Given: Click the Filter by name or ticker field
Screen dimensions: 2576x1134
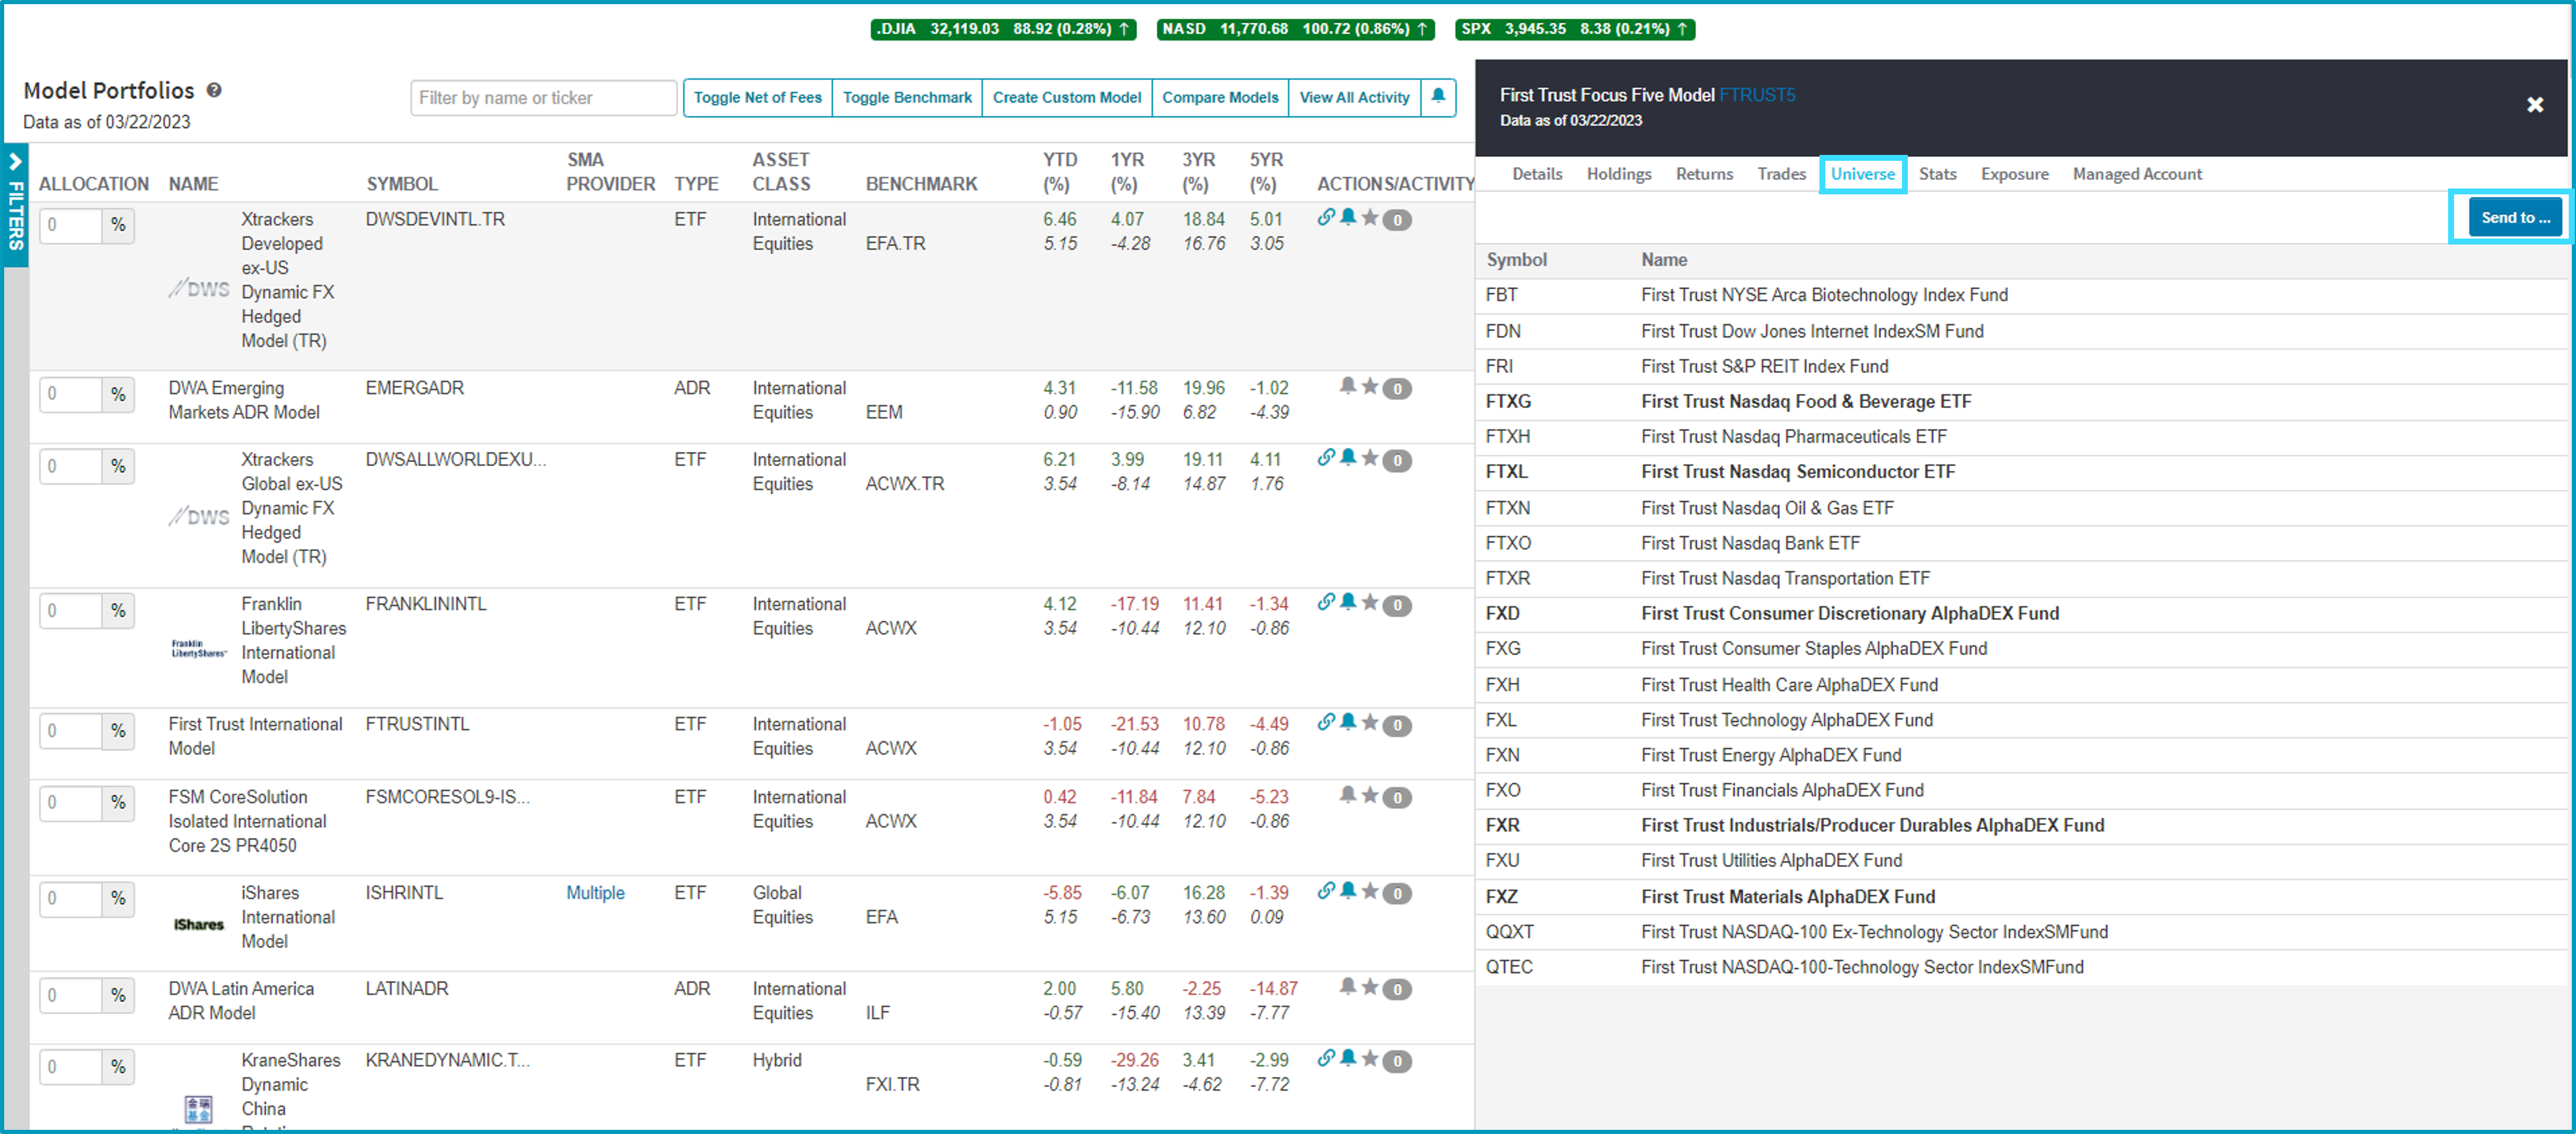Looking at the screenshot, I should [543, 98].
